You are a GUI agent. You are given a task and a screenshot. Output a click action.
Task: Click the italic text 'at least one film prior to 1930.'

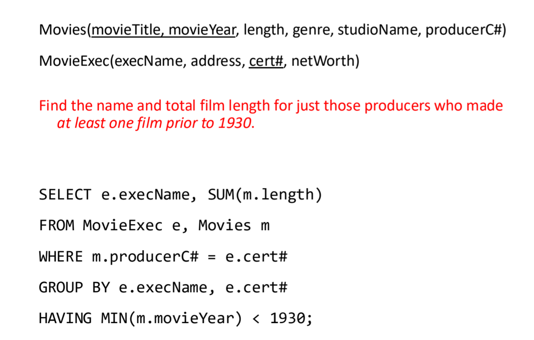click(x=156, y=124)
